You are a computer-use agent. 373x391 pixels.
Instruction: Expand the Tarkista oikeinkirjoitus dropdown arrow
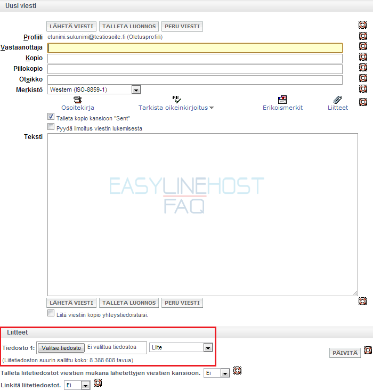212,108
